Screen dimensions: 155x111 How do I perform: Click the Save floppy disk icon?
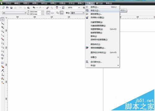[11, 8]
